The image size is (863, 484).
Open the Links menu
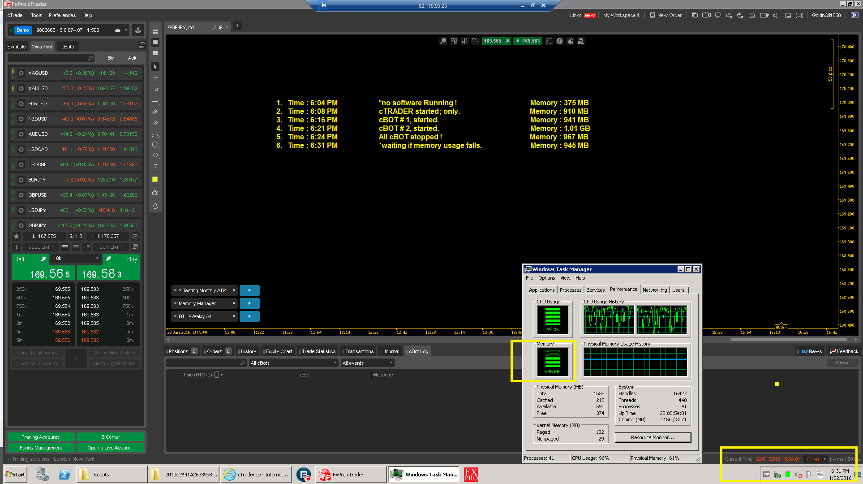tap(575, 15)
